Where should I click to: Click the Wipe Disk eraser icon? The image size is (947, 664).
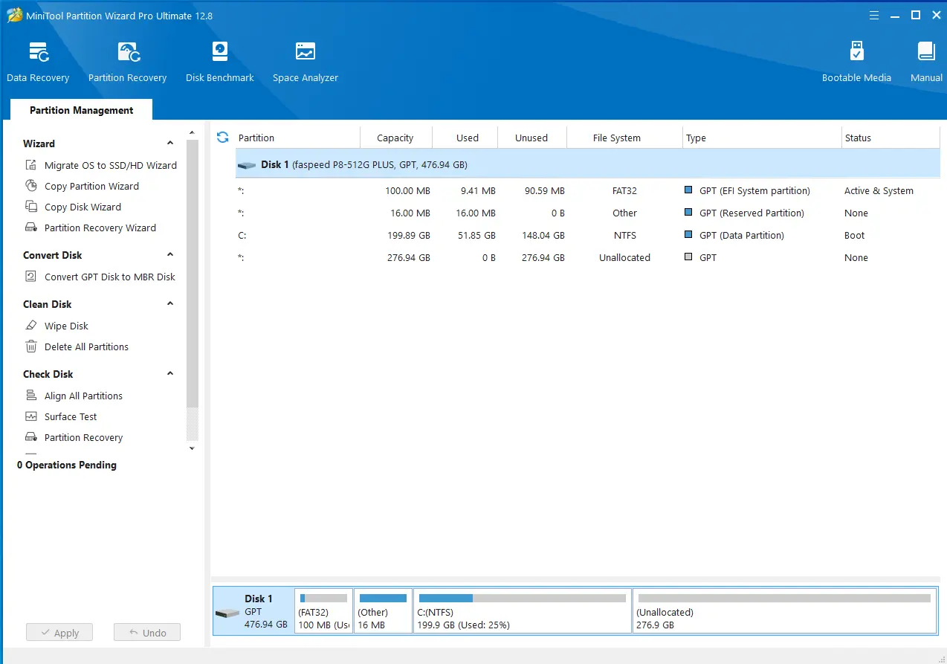click(x=31, y=326)
